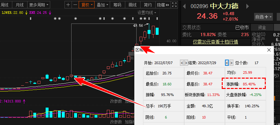
Task: Click 仅需20元查看十档行情 link
Action: tap(215, 42)
